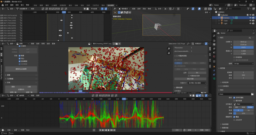Switch to the 几何节点 workspace tab
Image resolution: width=256 pixels, height=135 pixels.
(95, 5)
